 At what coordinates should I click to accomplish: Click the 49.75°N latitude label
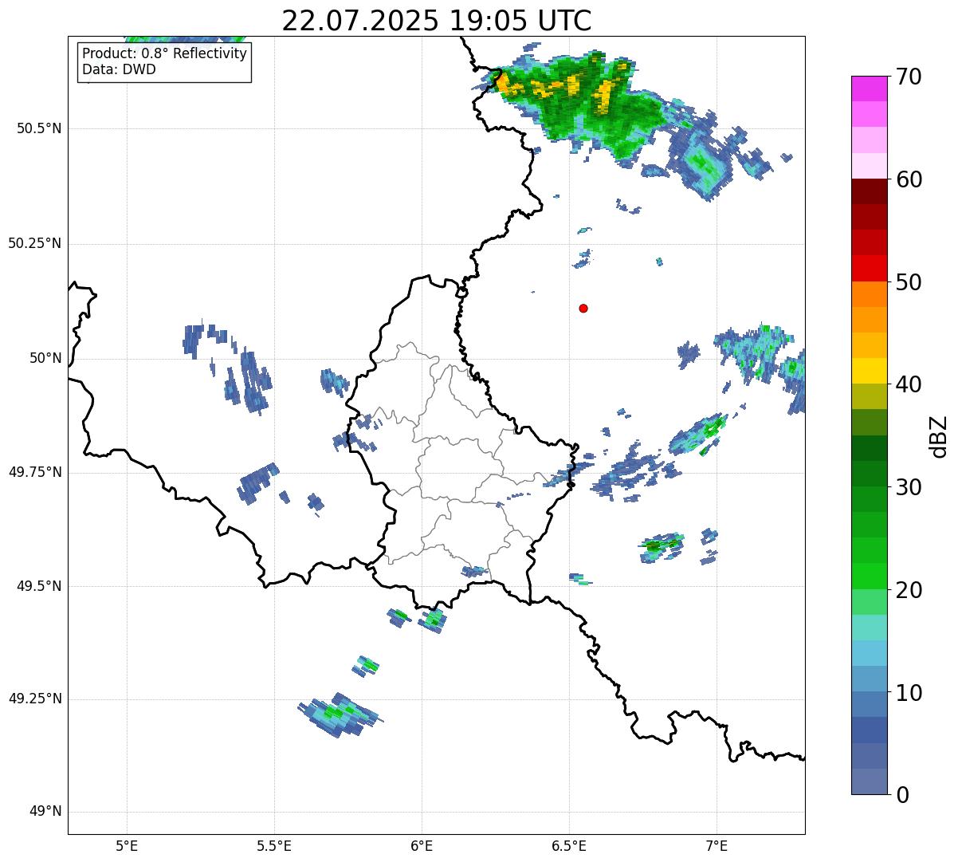click(34, 472)
